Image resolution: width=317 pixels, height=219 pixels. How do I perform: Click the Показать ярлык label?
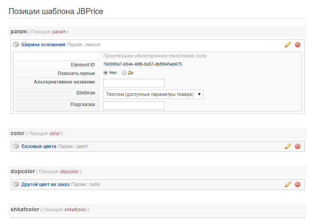pyautogui.click(x=76, y=73)
